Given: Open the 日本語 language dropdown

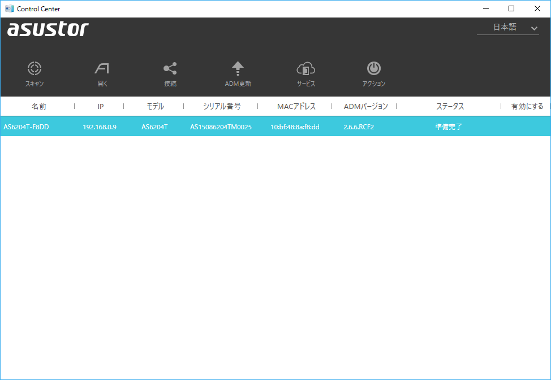Looking at the screenshot, I should click(506, 27).
